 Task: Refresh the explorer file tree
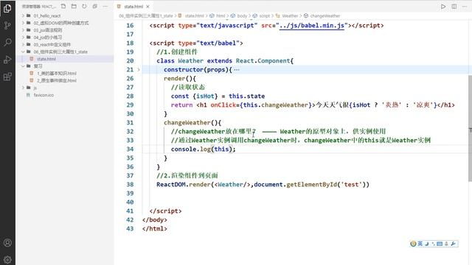tap(84, 7)
